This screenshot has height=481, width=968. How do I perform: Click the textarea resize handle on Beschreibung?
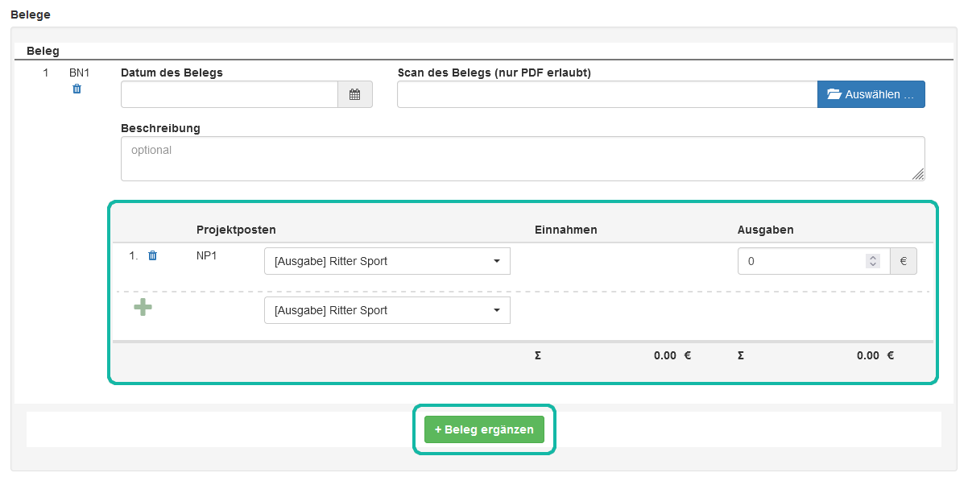pos(918,172)
